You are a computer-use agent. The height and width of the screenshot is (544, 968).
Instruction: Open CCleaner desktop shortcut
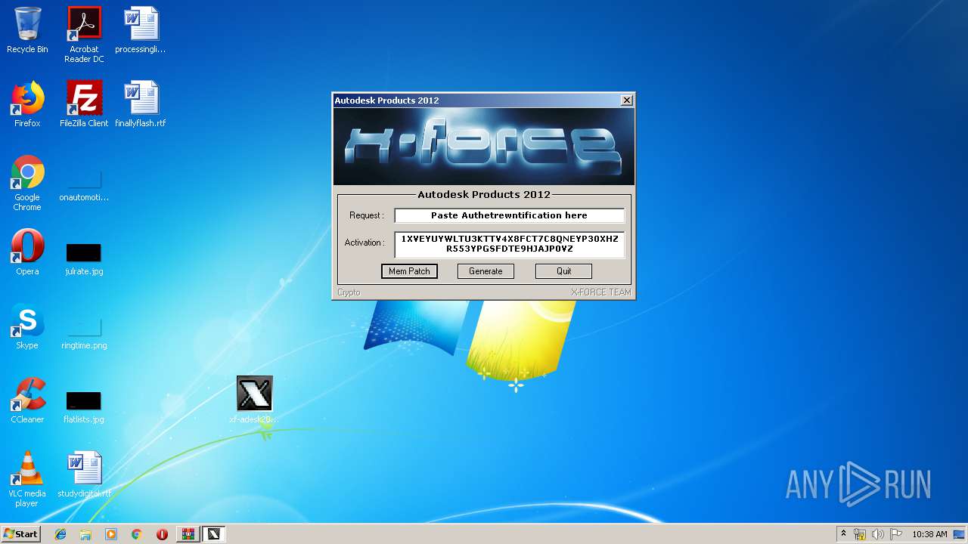27,400
